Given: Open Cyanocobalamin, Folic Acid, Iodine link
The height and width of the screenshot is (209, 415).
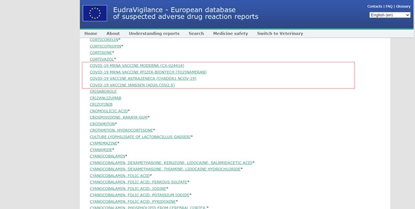Looking at the screenshot, I should (x=128, y=188).
